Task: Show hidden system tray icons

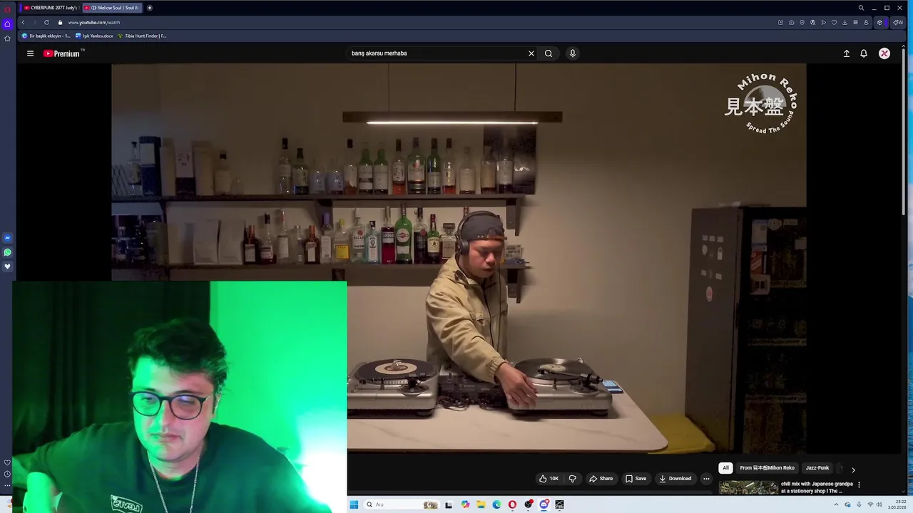Action: click(x=837, y=504)
